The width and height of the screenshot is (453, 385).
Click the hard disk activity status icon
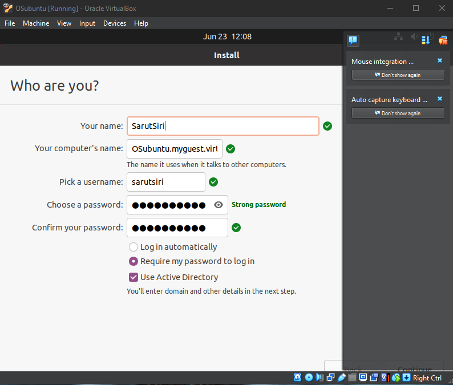click(x=298, y=378)
